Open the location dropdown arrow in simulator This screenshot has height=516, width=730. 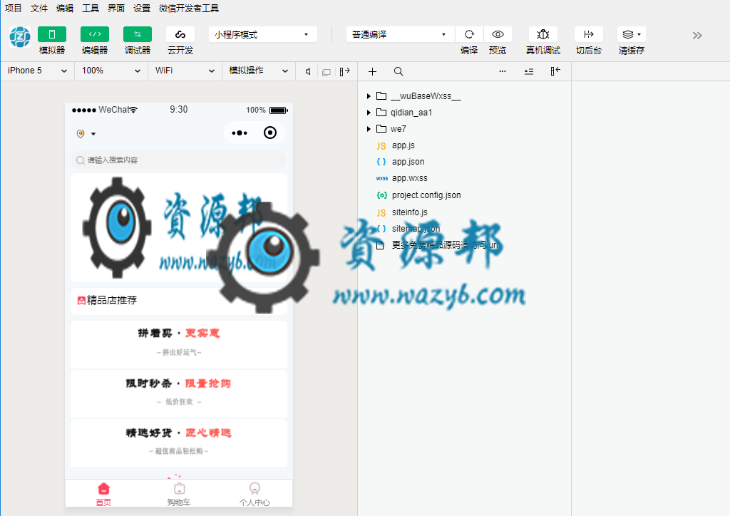click(93, 134)
